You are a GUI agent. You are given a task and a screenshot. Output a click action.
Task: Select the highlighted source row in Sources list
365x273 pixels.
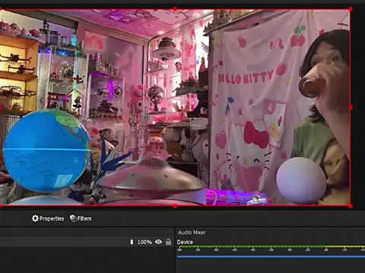(87, 242)
